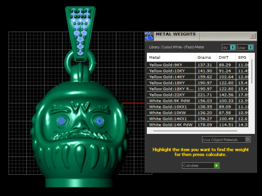Click the Library: Cutout White label
Viewport: 262px width, 196px height.
[x=176, y=47]
